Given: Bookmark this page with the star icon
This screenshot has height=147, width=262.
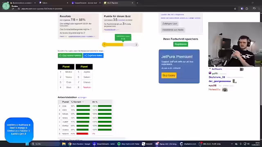Looking at the screenshot, I should [x=235, y=9].
